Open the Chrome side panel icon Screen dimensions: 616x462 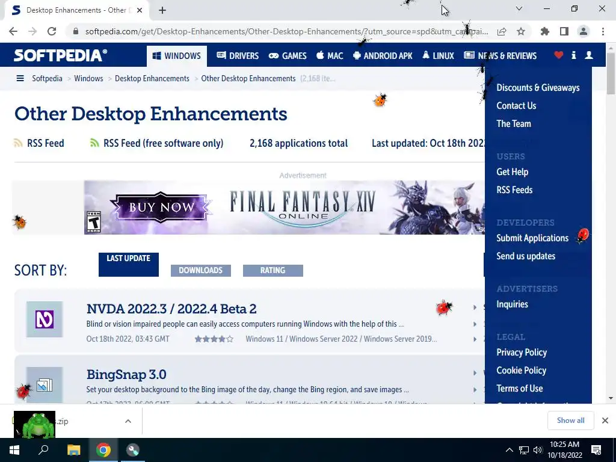pos(564,31)
